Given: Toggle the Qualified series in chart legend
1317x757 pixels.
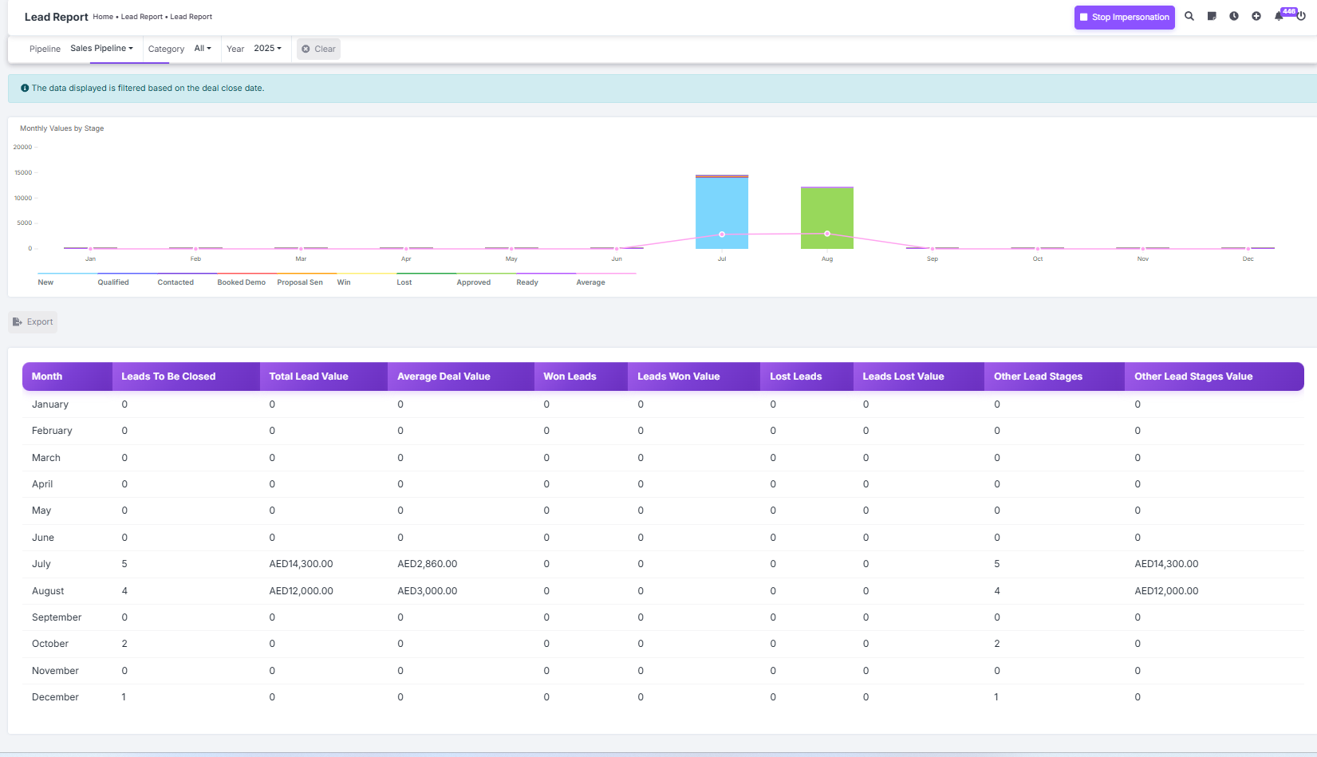Looking at the screenshot, I should 113,282.
